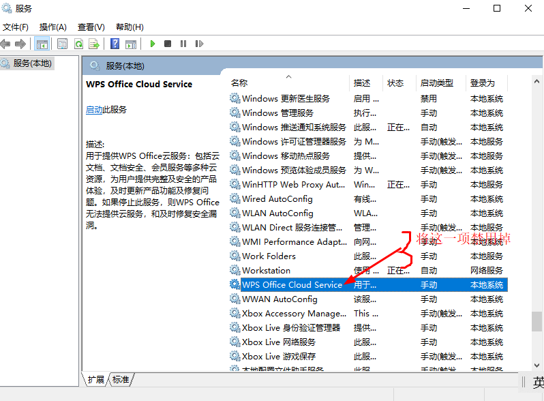The width and height of the screenshot is (544, 401).
Task: Click gear icon beside Work Folders
Action: pyautogui.click(x=235, y=256)
